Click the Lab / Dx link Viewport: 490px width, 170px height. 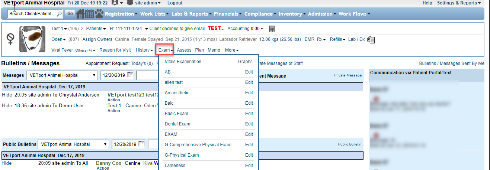click(356, 39)
